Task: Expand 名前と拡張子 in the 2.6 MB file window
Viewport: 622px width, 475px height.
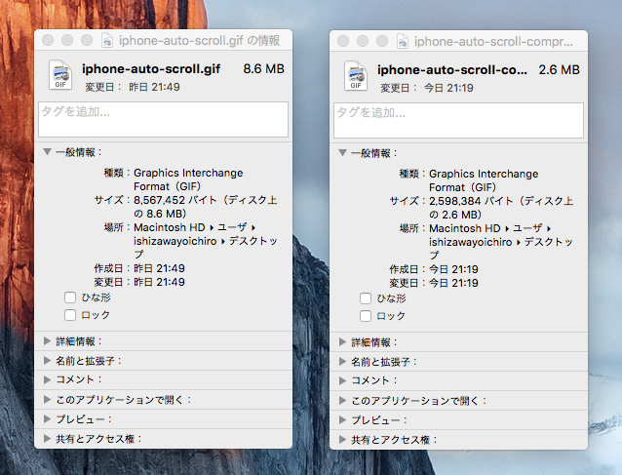Action: pos(343,361)
